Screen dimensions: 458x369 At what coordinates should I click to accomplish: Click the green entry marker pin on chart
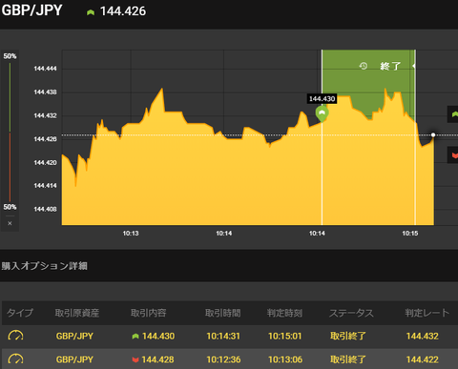point(322,113)
